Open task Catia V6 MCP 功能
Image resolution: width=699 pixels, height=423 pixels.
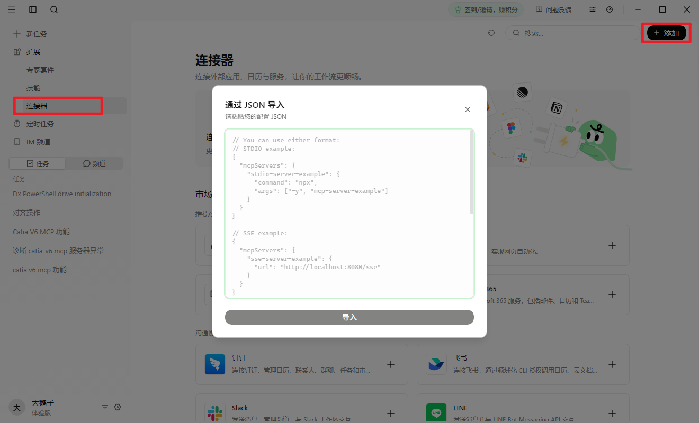point(41,232)
